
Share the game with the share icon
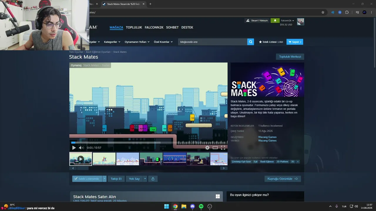tap(153, 179)
